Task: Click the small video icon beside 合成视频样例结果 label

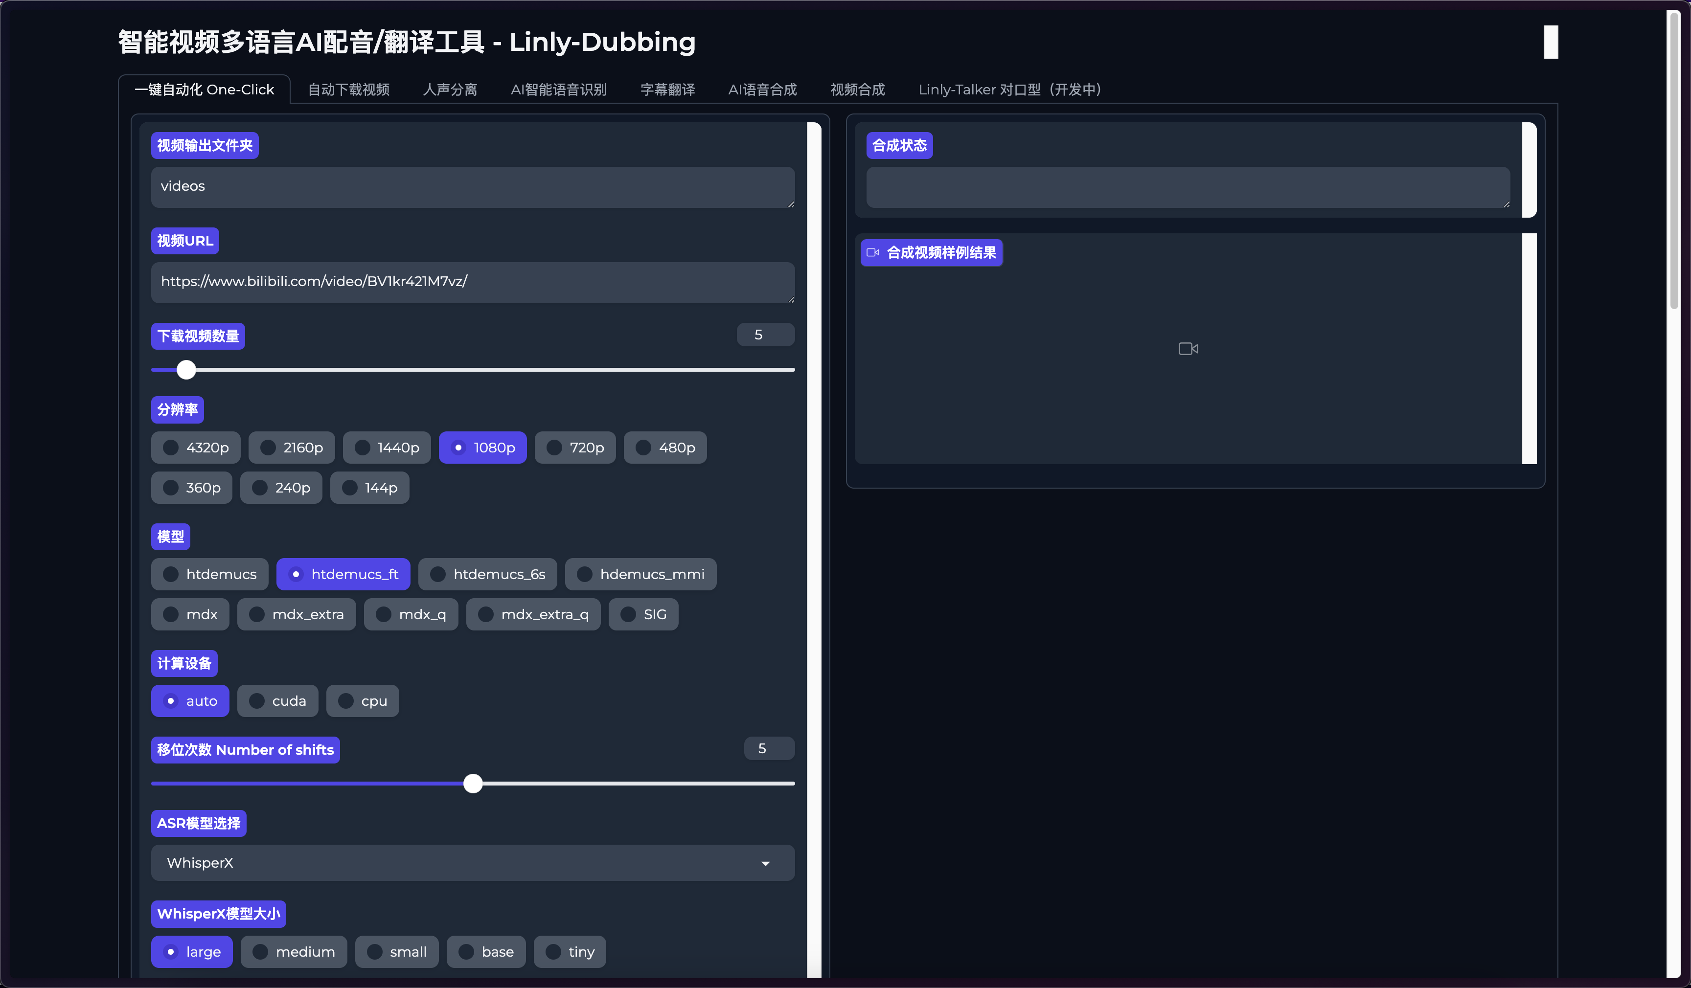Action: (x=872, y=253)
